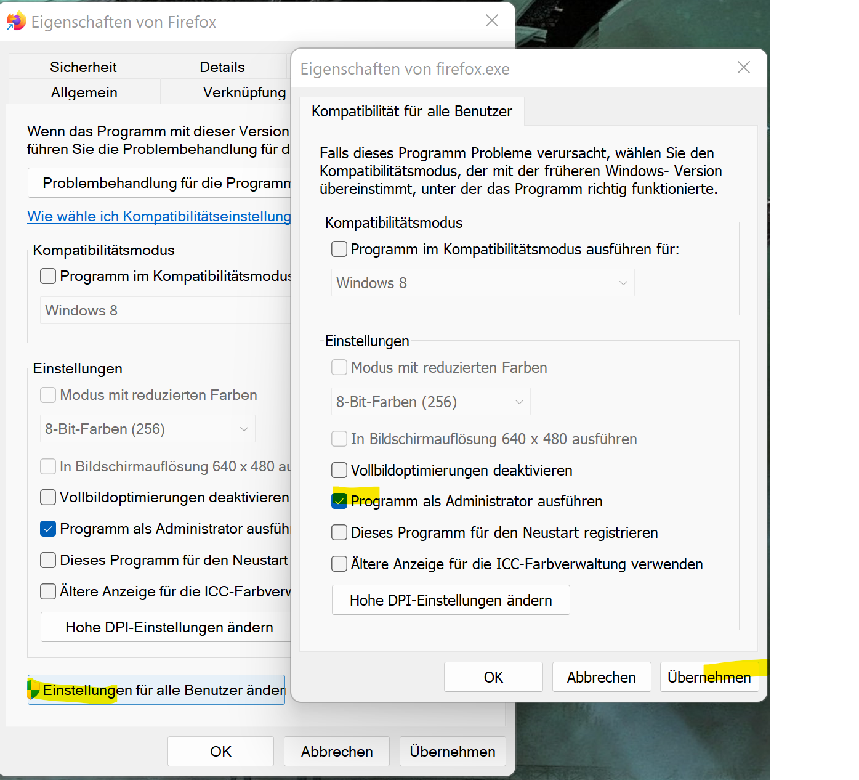Image resolution: width=859 pixels, height=780 pixels.
Task: Toggle Modus mit reduzierten Farben in firefox.exe dialog
Action: pos(339,367)
